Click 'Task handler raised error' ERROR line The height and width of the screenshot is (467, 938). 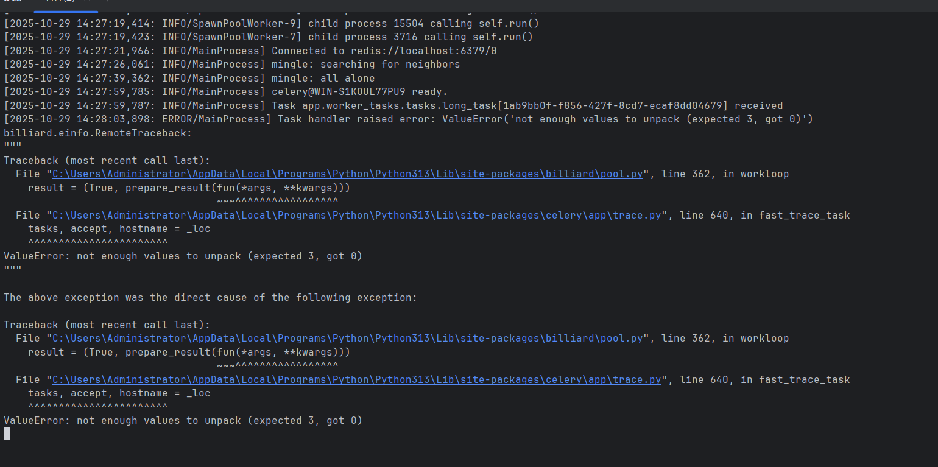point(409,119)
